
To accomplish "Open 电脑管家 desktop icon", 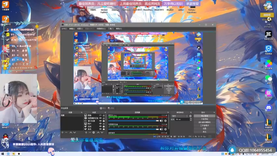I will tap(269, 50).
